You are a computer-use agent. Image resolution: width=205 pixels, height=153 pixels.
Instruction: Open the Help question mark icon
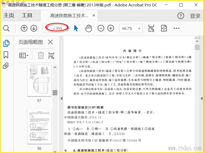click(x=181, y=16)
